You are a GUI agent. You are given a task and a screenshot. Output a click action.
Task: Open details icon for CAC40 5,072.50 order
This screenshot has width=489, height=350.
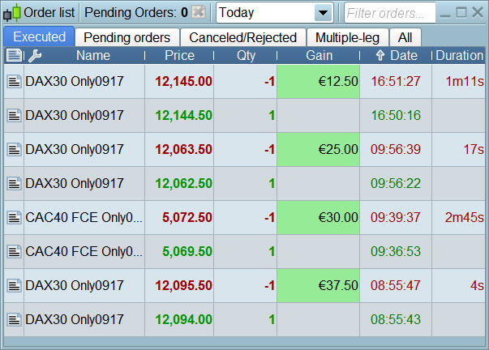click(14, 218)
